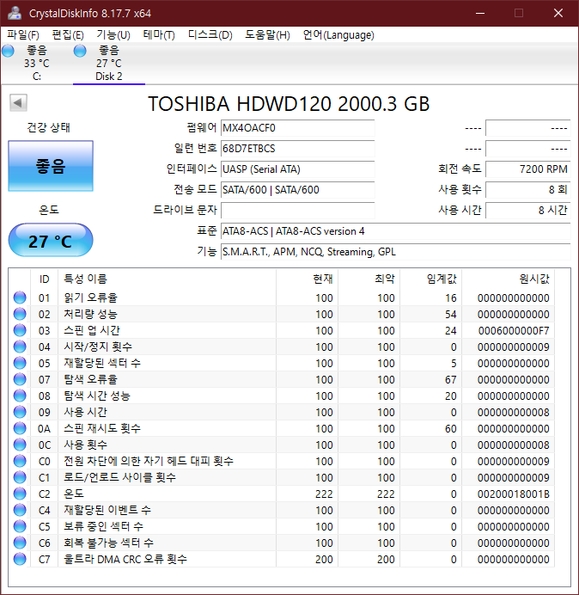This screenshot has height=595, width=579.
Task: Click the 특성 이름 column header
Action: pyautogui.click(x=167, y=279)
